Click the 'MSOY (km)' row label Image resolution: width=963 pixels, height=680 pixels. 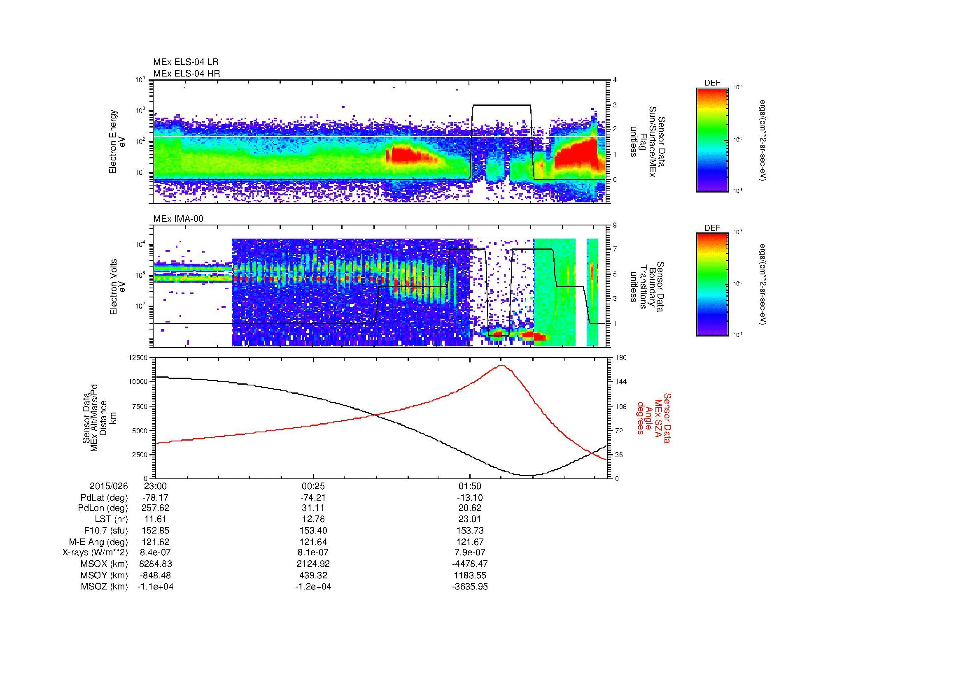tap(104, 575)
